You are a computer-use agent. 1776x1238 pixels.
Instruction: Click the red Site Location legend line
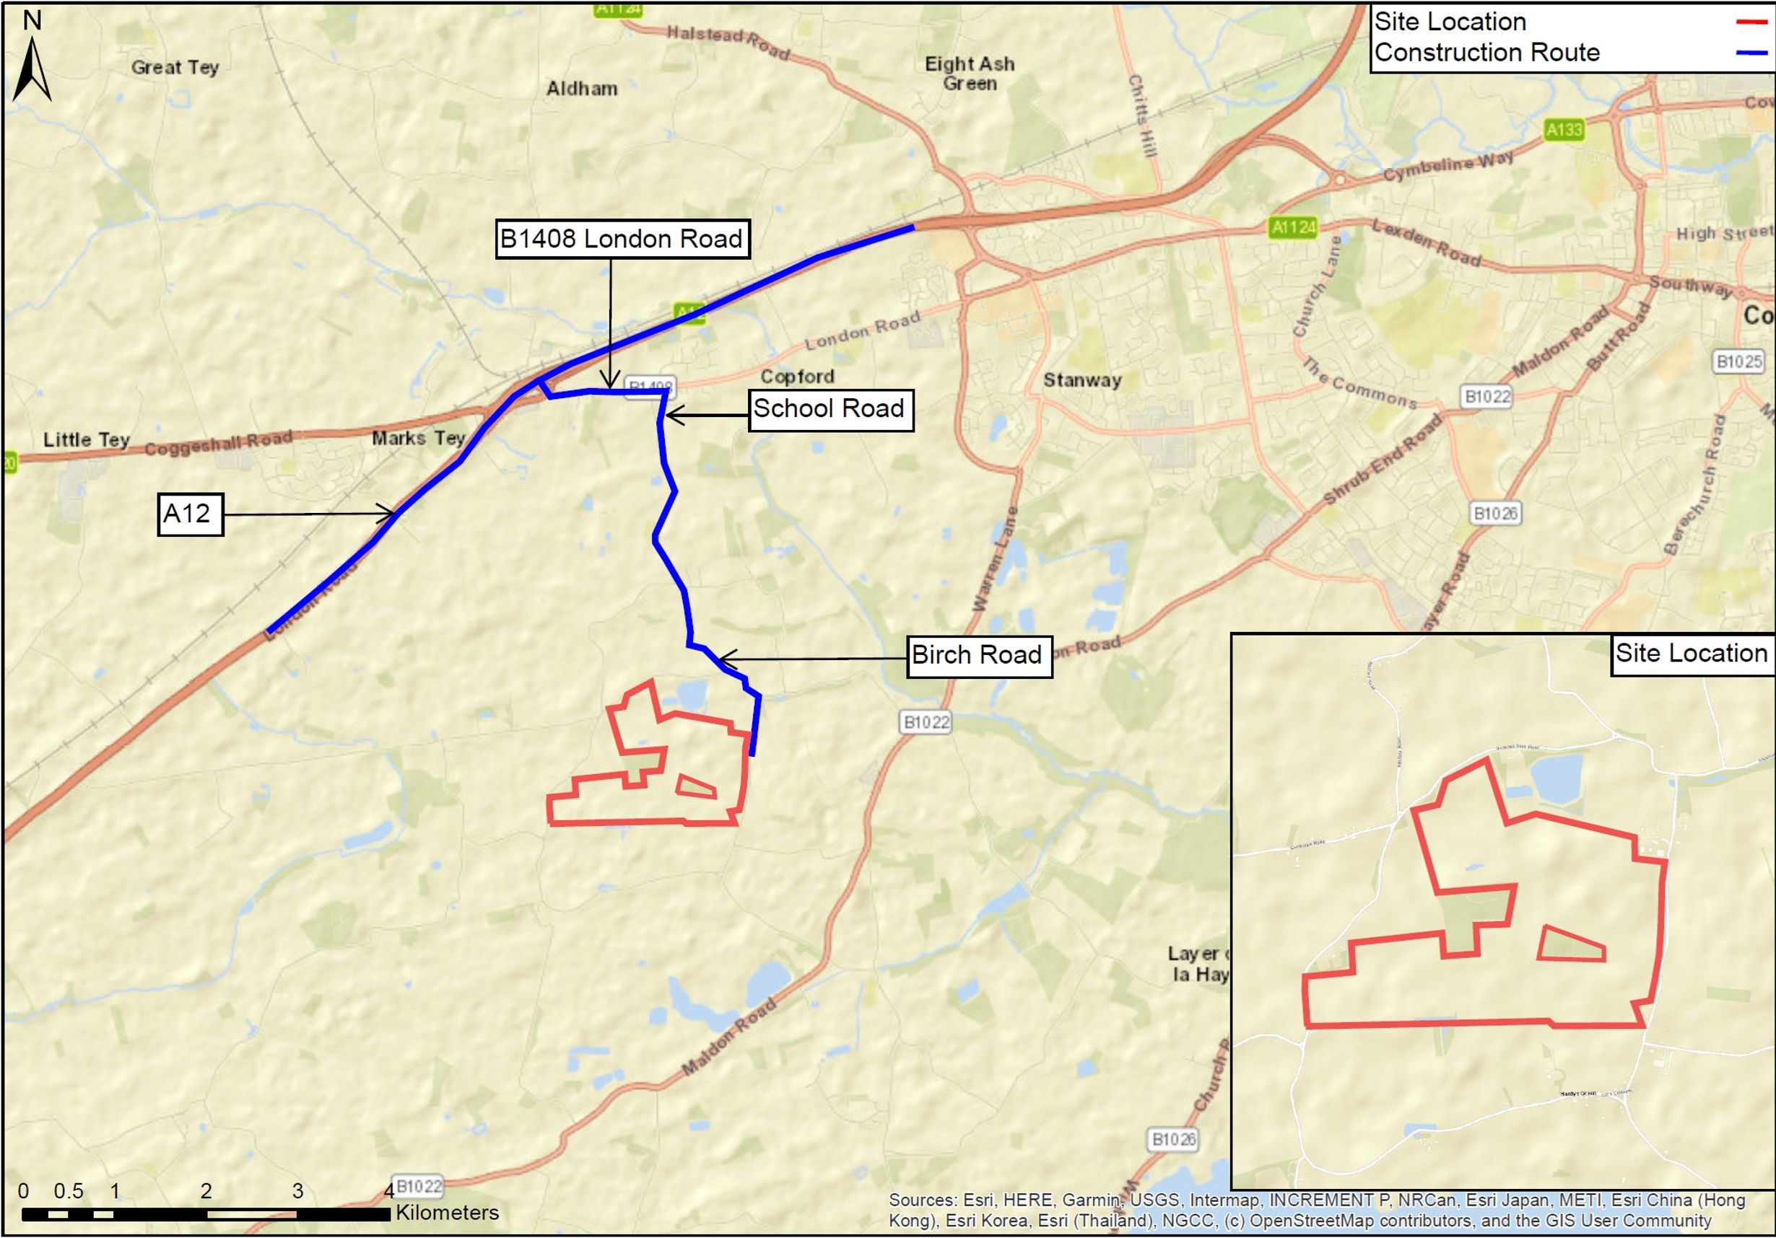[x=1751, y=22]
